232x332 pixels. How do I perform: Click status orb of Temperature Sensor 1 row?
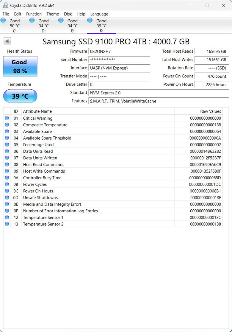point(7,217)
